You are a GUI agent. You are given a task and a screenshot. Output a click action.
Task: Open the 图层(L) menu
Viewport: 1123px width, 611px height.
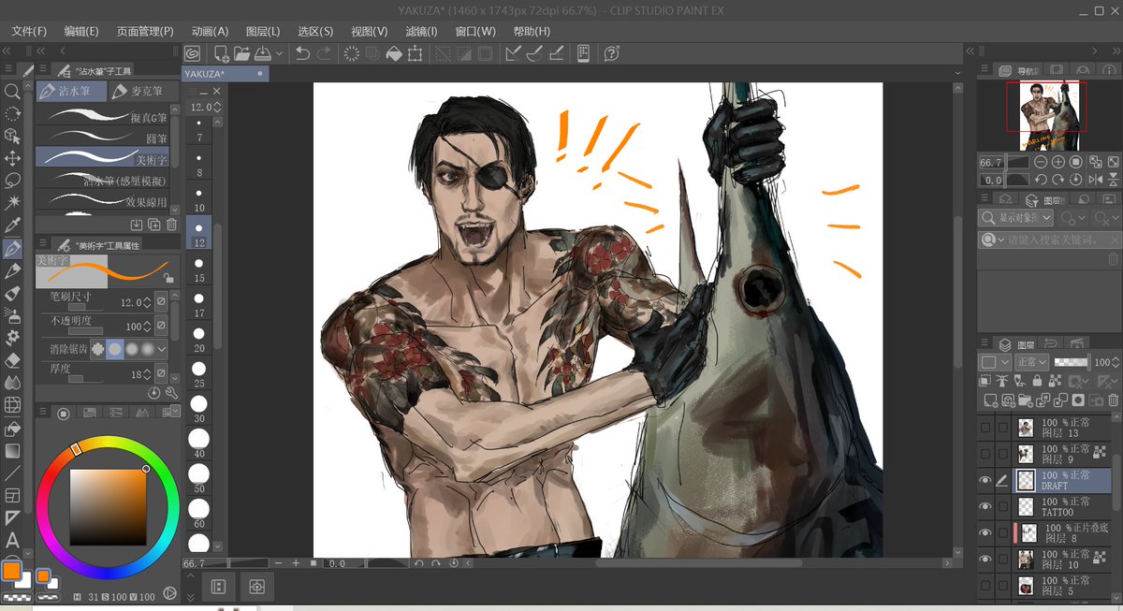(x=263, y=31)
